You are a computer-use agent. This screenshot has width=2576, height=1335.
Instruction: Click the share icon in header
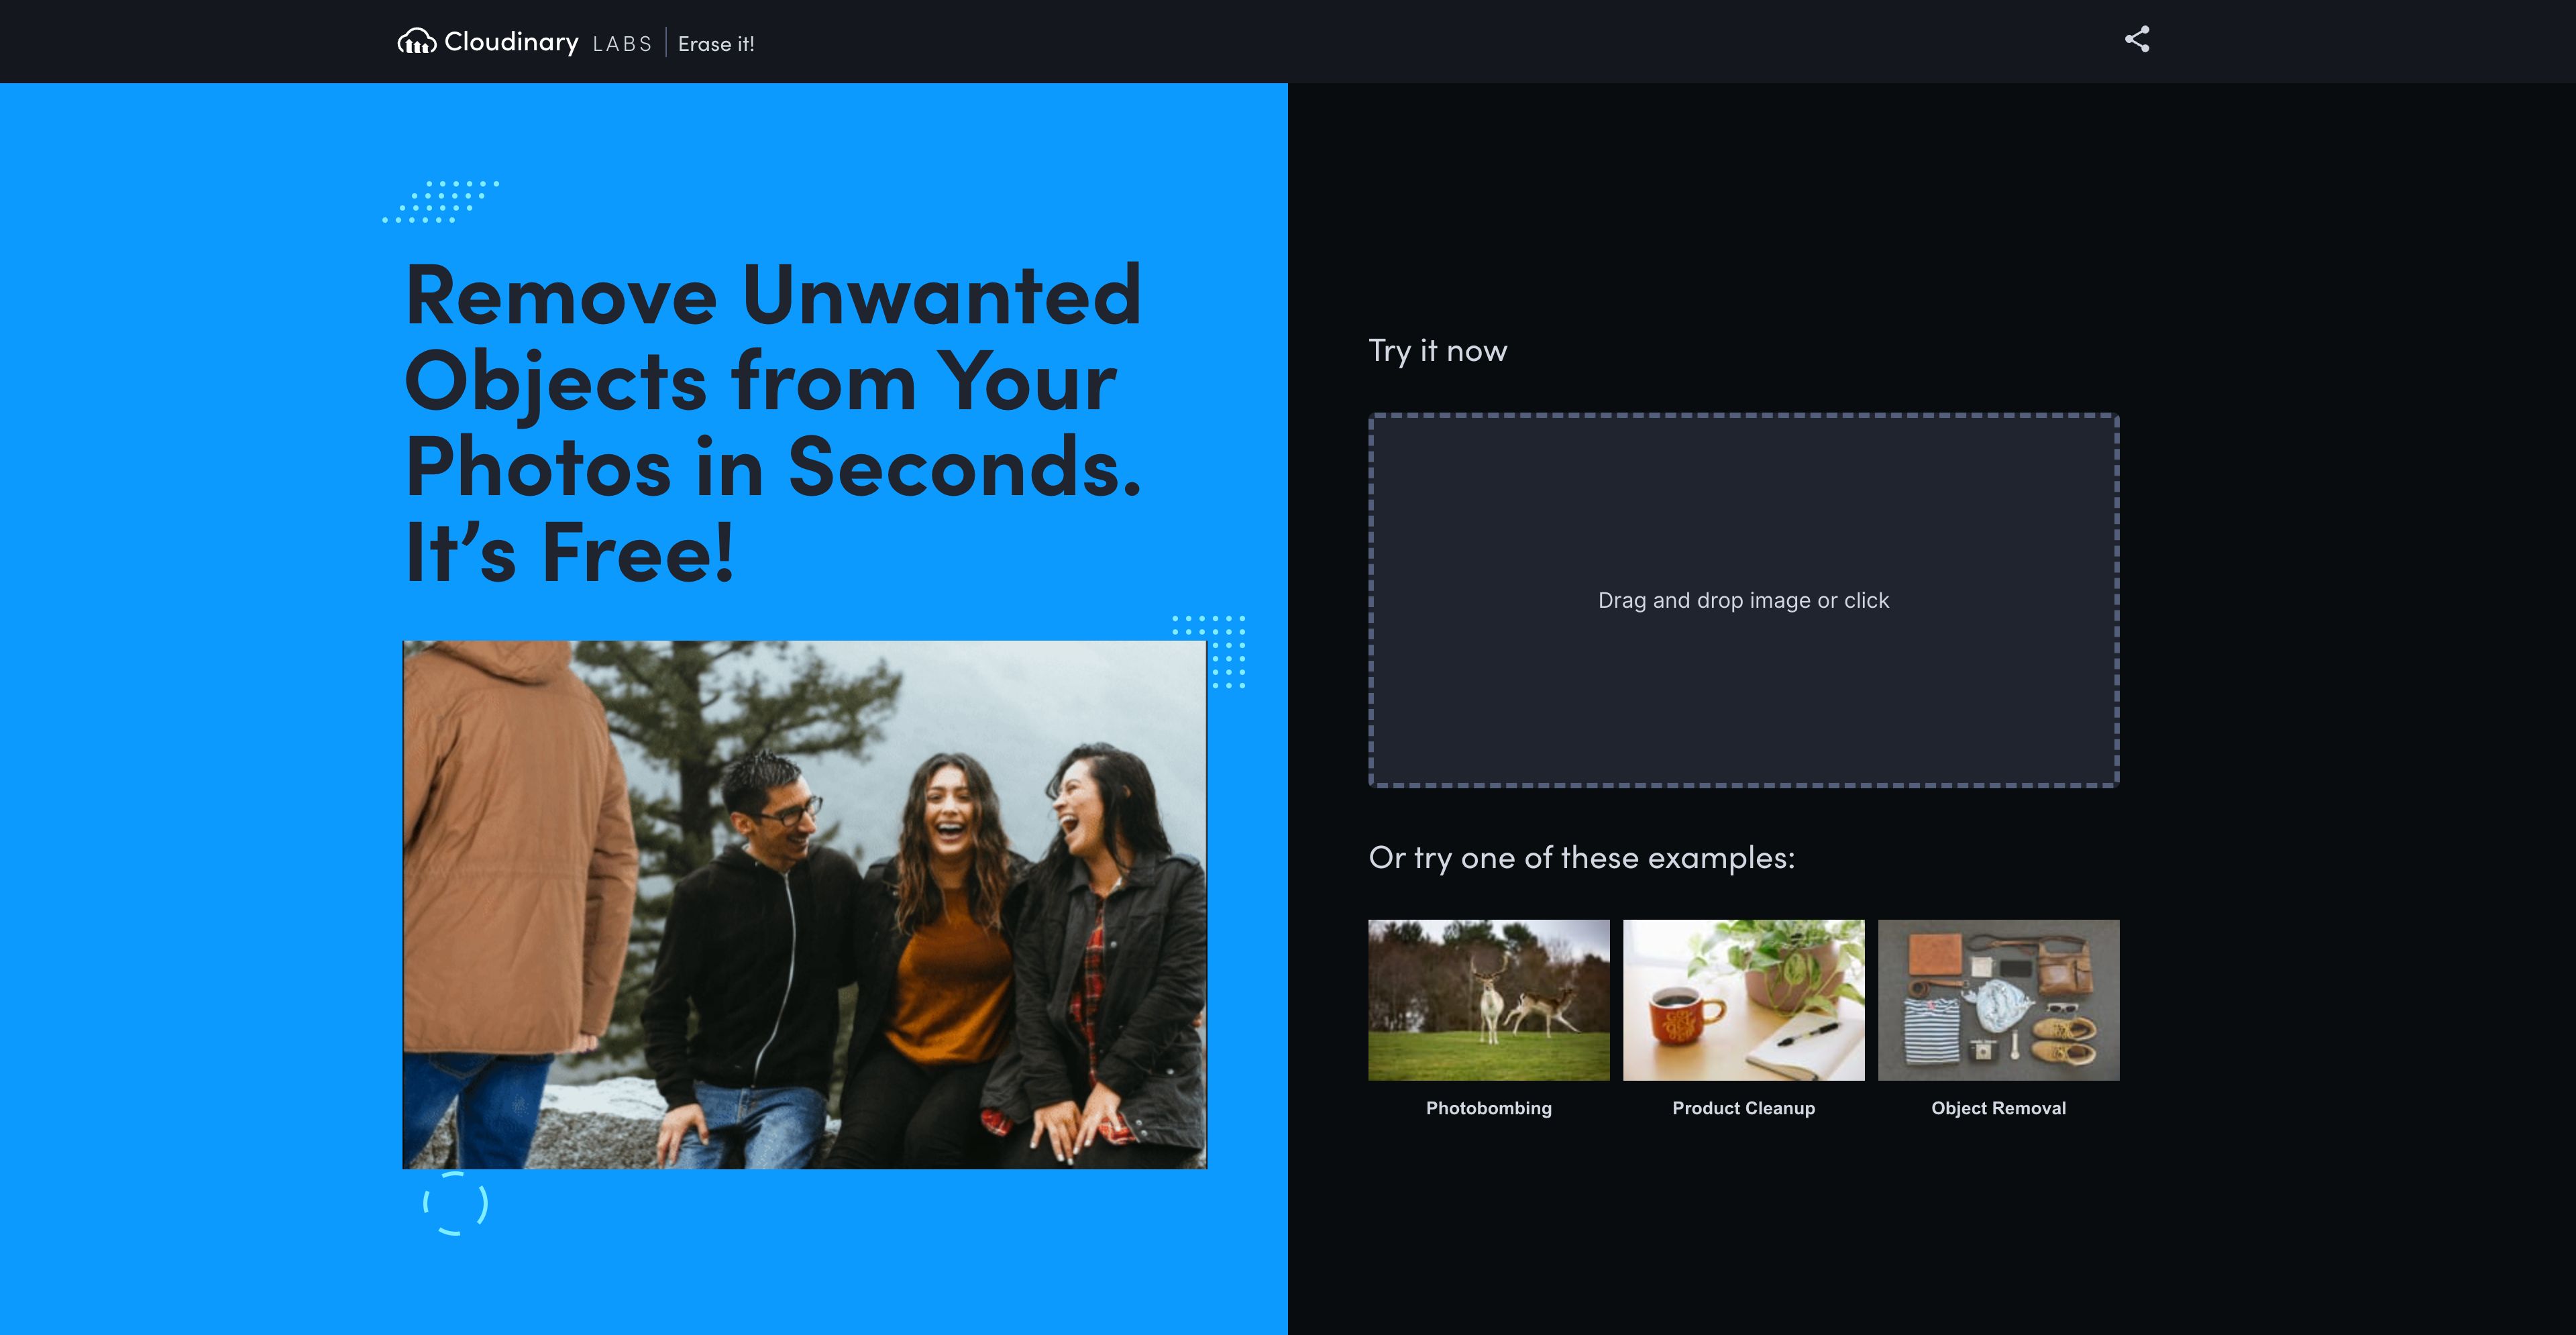coord(2136,40)
